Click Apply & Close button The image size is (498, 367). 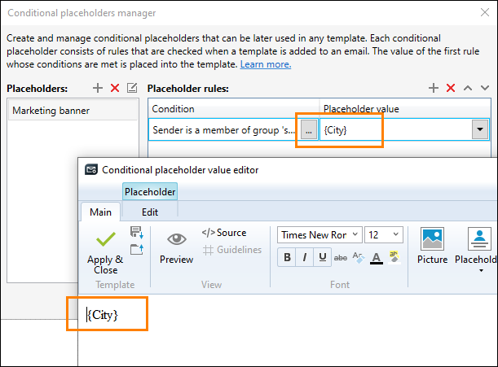point(105,252)
